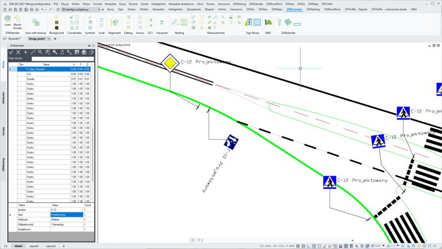Viewport: 442px width, 249px height.
Task: Open the Alignment tool in the ribbon
Action: pos(114,23)
